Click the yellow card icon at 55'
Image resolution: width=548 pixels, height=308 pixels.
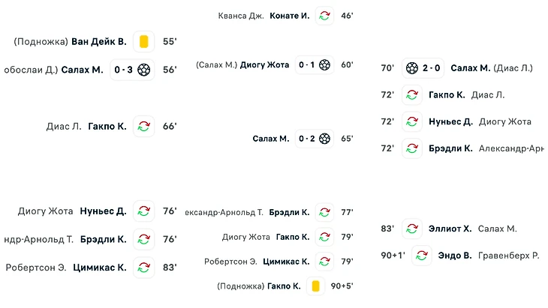(143, 41)
